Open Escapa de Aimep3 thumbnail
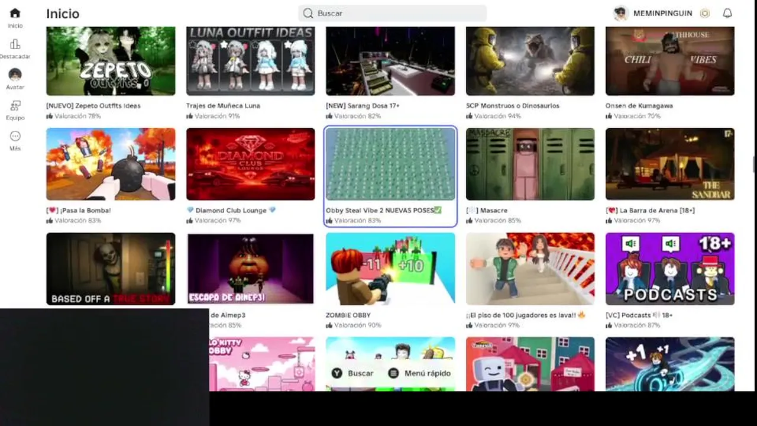 click(251, 269)
